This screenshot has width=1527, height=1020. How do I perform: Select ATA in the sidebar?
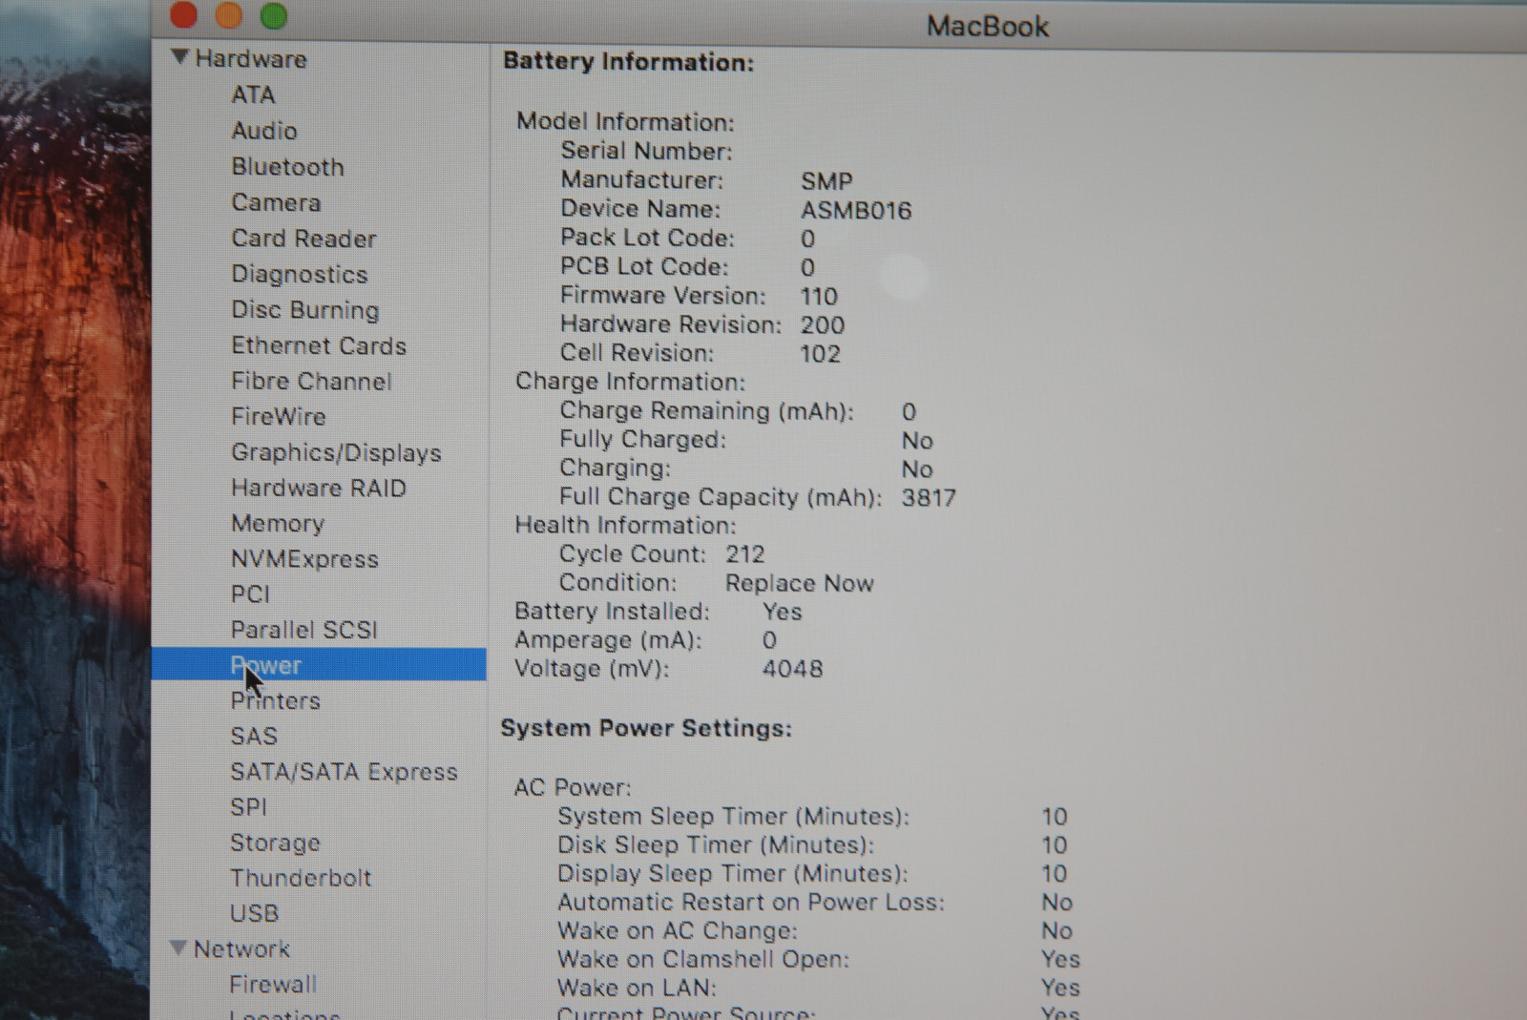253,94
